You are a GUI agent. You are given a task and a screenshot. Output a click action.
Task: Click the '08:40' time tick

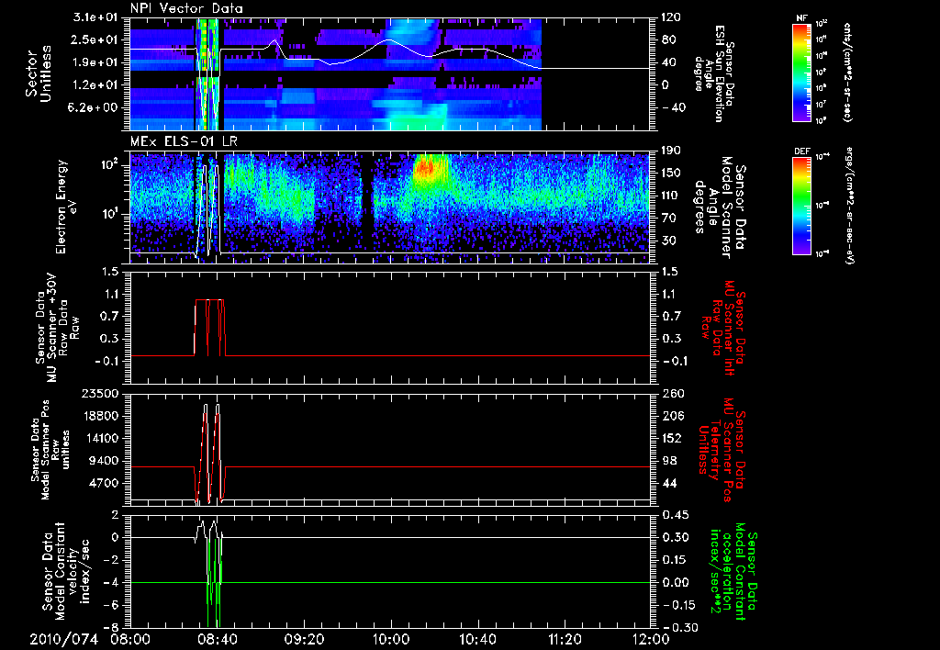[x=217, y=640]
